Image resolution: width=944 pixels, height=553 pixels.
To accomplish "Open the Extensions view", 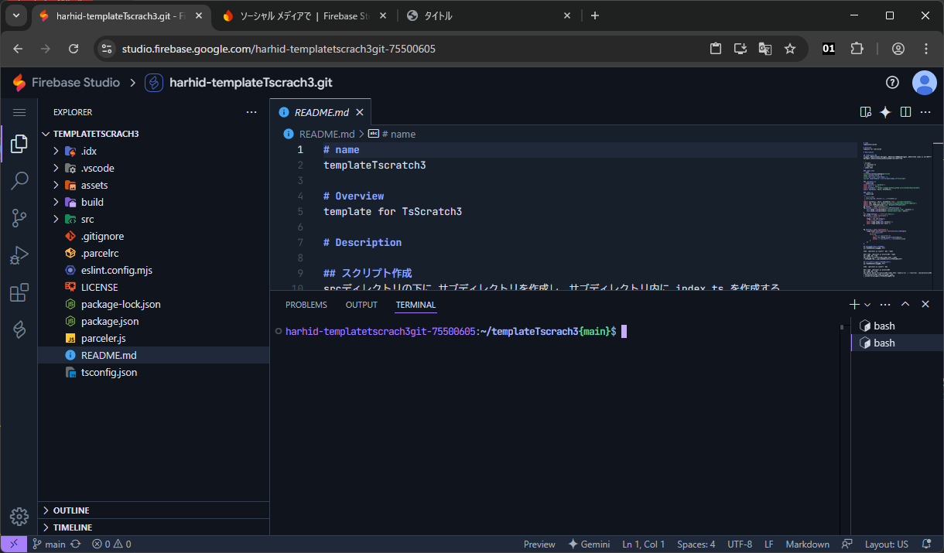I will point(19,293).
